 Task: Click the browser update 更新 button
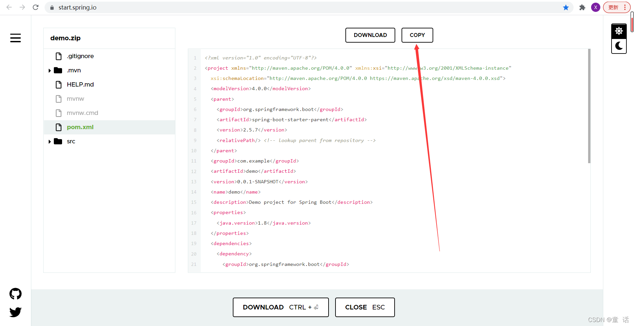tap(617, 7)
